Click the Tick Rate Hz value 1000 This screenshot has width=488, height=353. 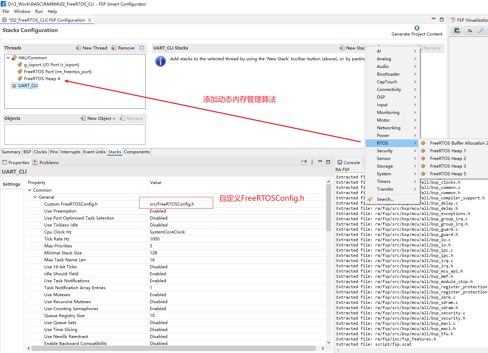pos(155,239)
